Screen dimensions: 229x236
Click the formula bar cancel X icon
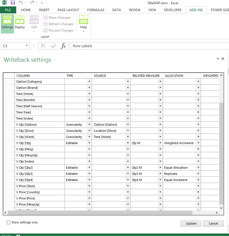pos(43,46)
